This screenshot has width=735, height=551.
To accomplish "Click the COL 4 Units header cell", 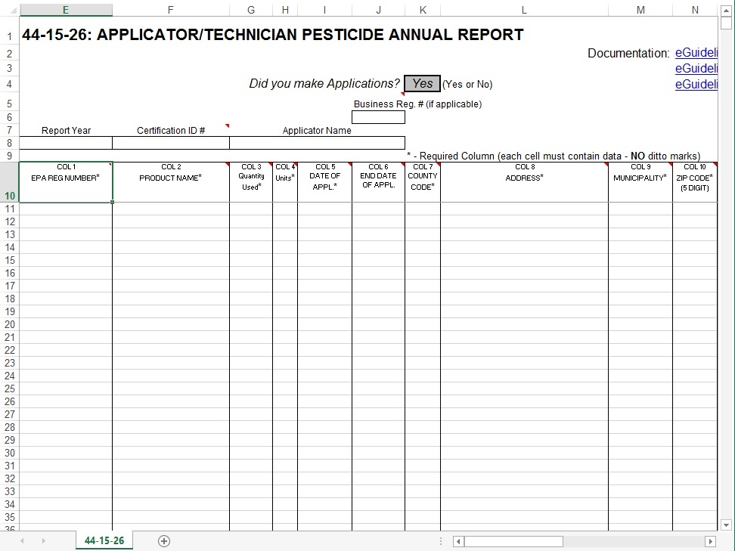I will (x=285, y=182).
